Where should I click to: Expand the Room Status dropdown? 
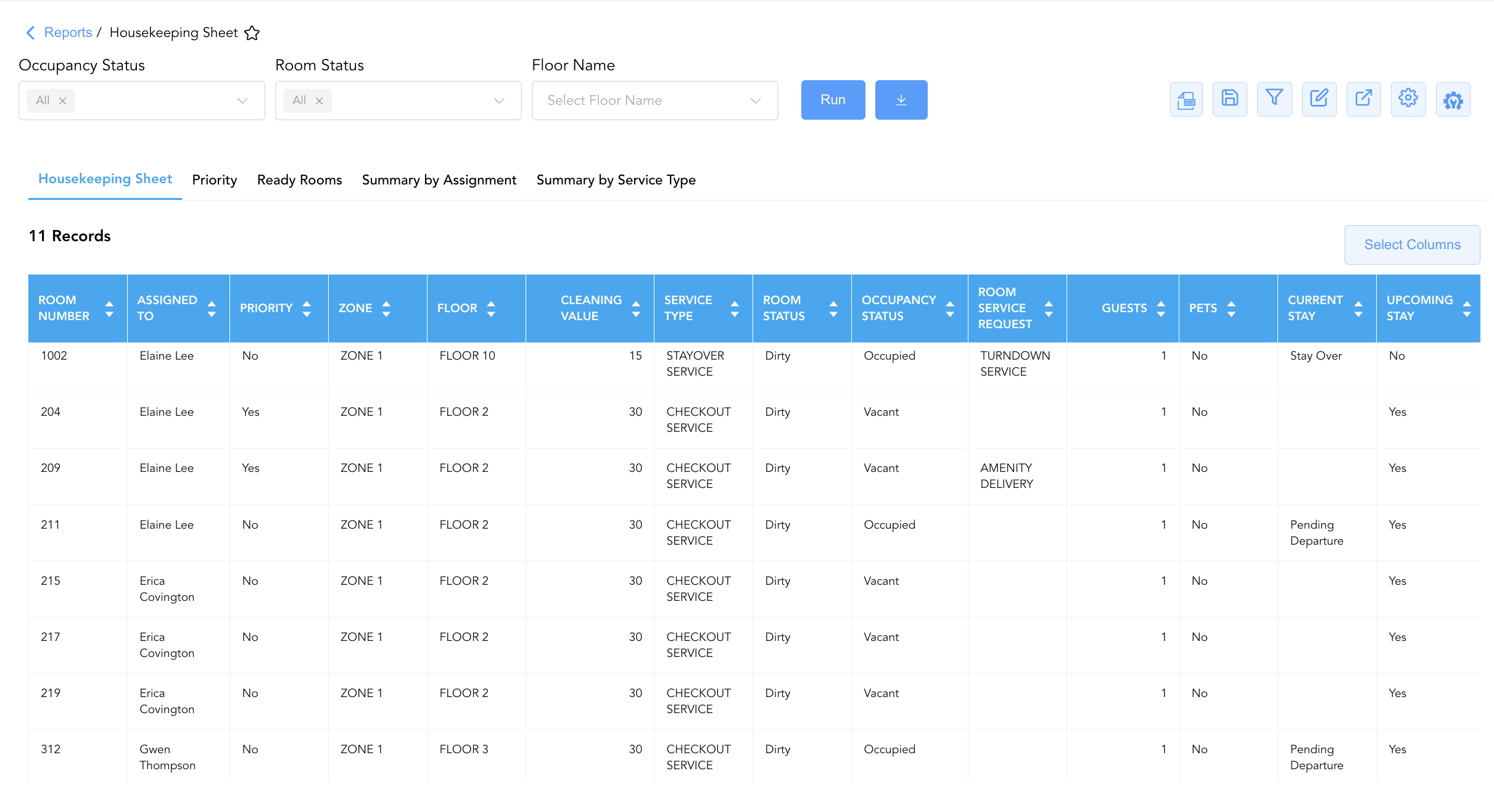tap(499, 101)
